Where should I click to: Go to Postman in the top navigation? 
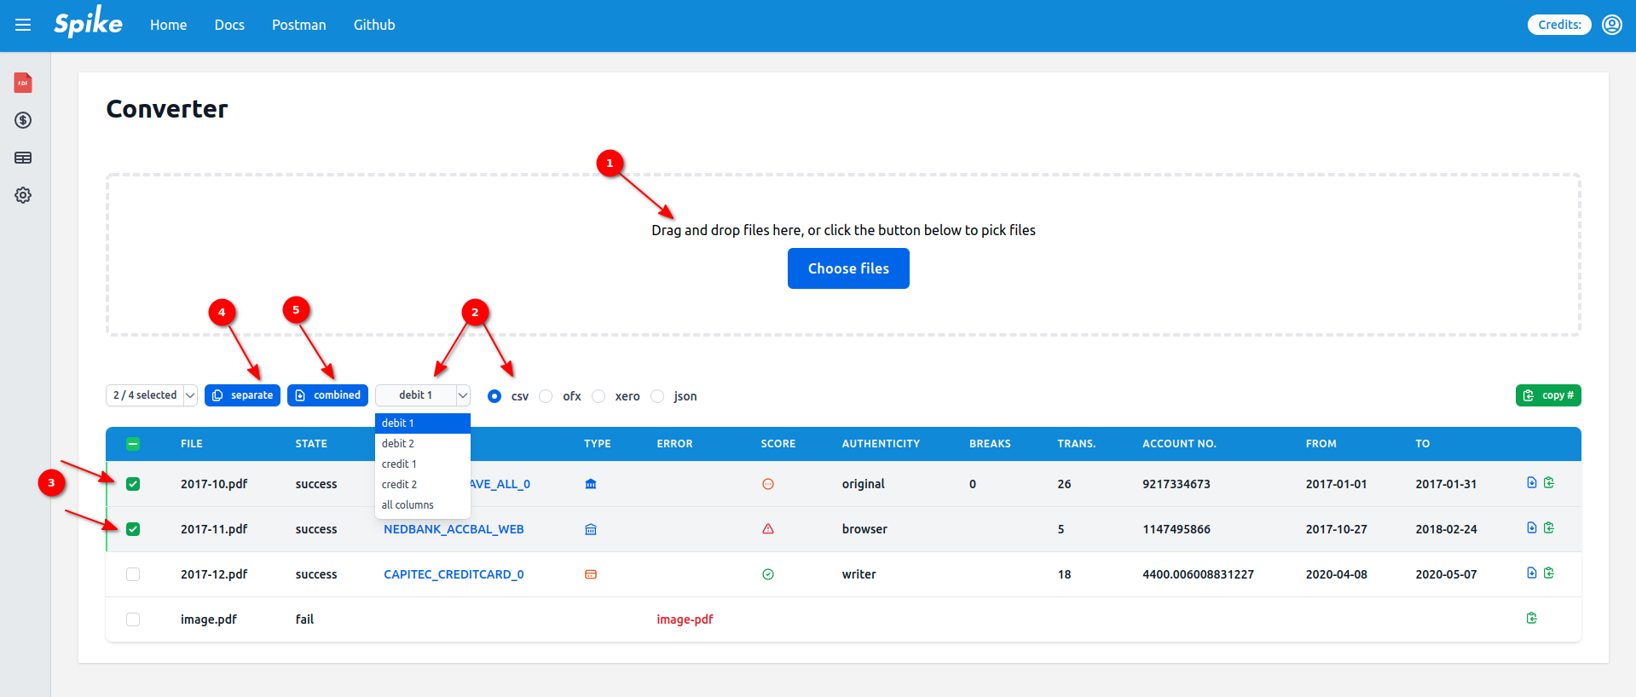click(x=298, y=25)
